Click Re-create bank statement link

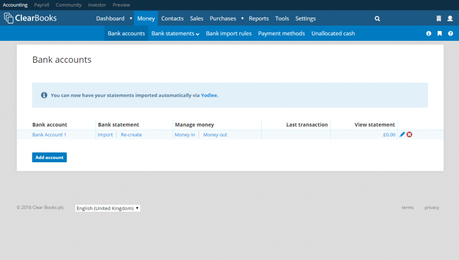click(131, 134)
